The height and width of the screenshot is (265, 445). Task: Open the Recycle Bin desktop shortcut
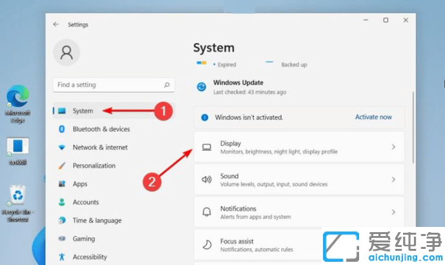pyautogui.click(x=17, y=198)
